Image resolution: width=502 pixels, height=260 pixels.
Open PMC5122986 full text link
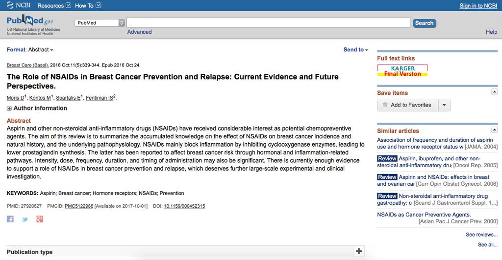(x=79, y=206)
